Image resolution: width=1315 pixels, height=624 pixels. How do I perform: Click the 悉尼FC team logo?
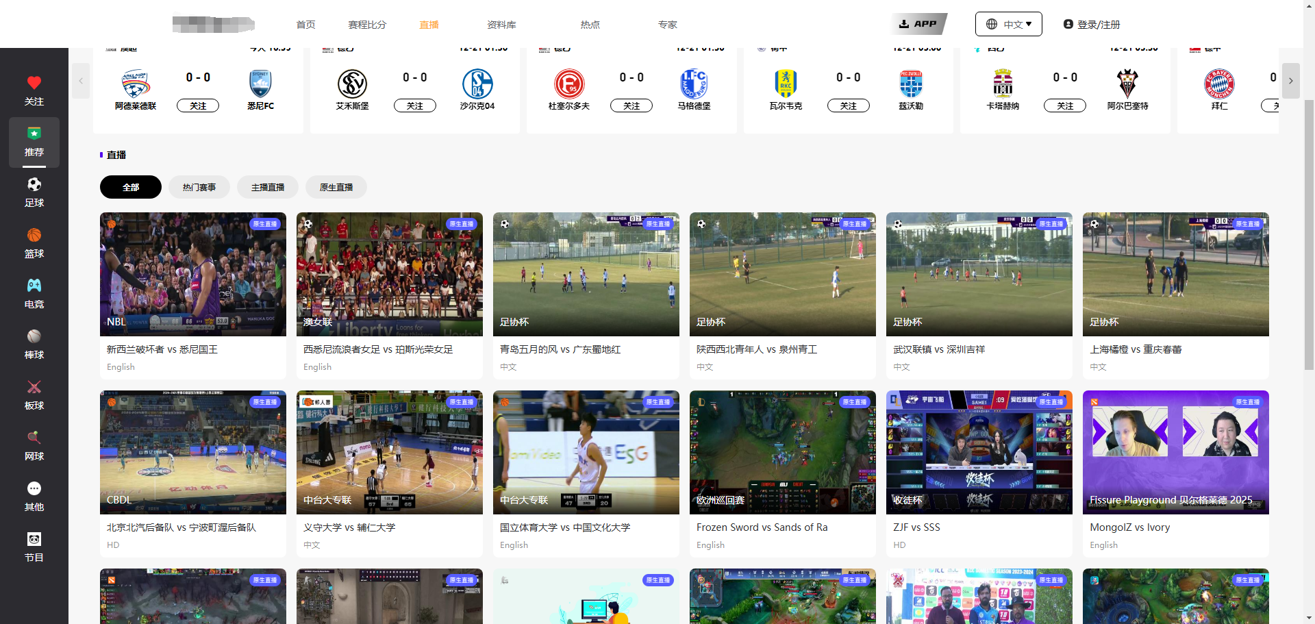coord(260,84)
